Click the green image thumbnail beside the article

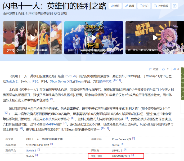coord(182,84)
